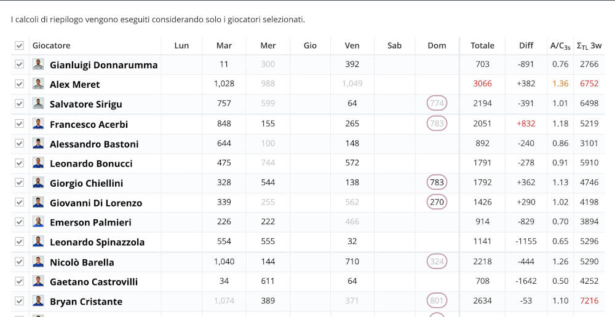Click Alex Meret's player avatar icon
Screen dimensions: 615x317
tap(38, 84)
